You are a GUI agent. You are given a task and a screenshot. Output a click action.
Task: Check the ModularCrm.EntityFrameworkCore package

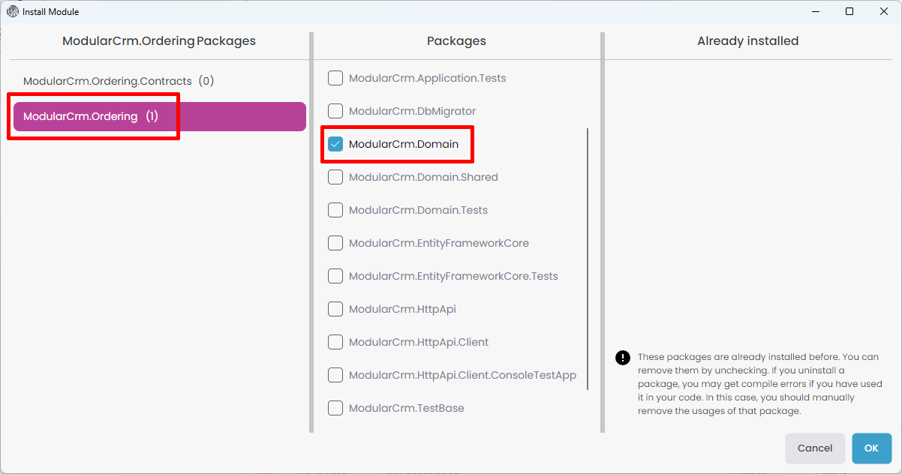click(335, 243)
